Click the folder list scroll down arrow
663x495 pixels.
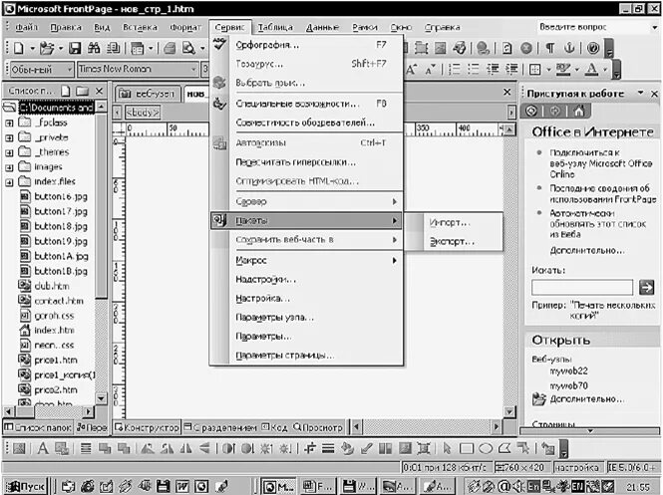(x=101, y=398)
